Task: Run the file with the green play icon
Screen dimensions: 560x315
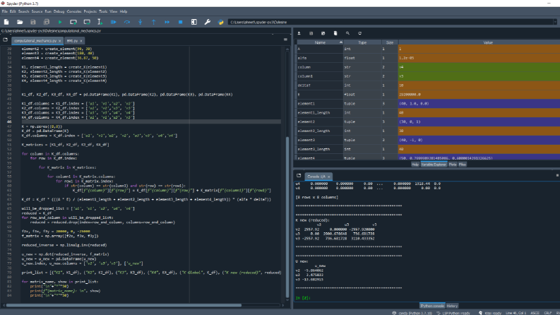Action: pyautogui.click(x=60, y=22)
